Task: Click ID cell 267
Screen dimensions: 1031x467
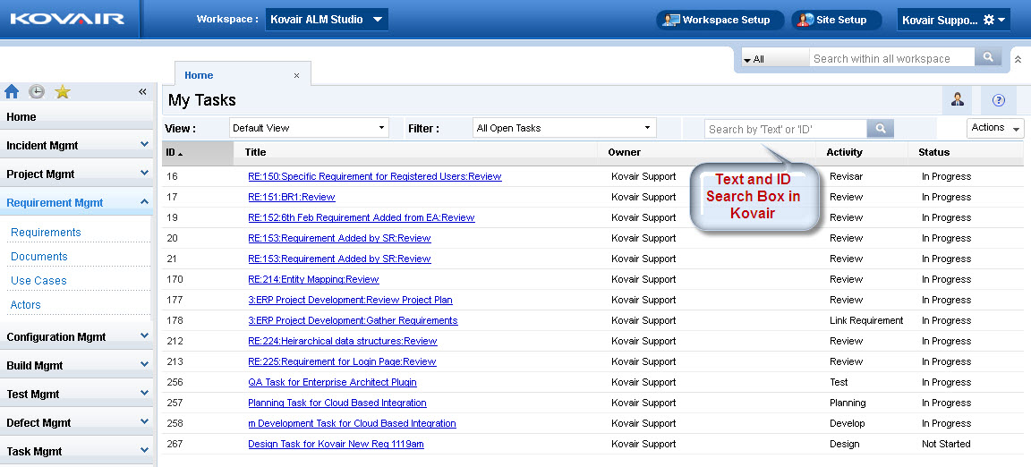Action: (x=175, y=444)
